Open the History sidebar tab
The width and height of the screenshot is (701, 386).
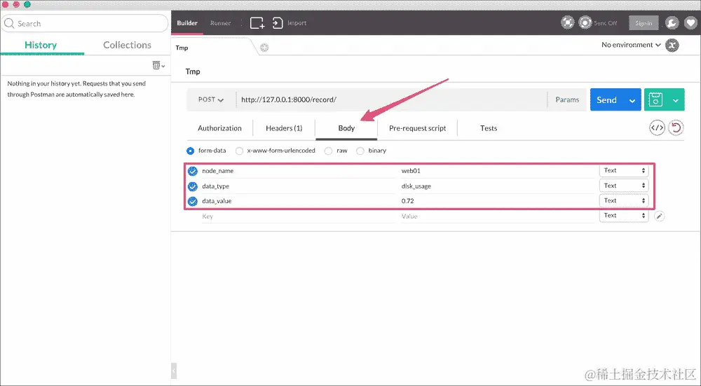click(x=41, y=45)
